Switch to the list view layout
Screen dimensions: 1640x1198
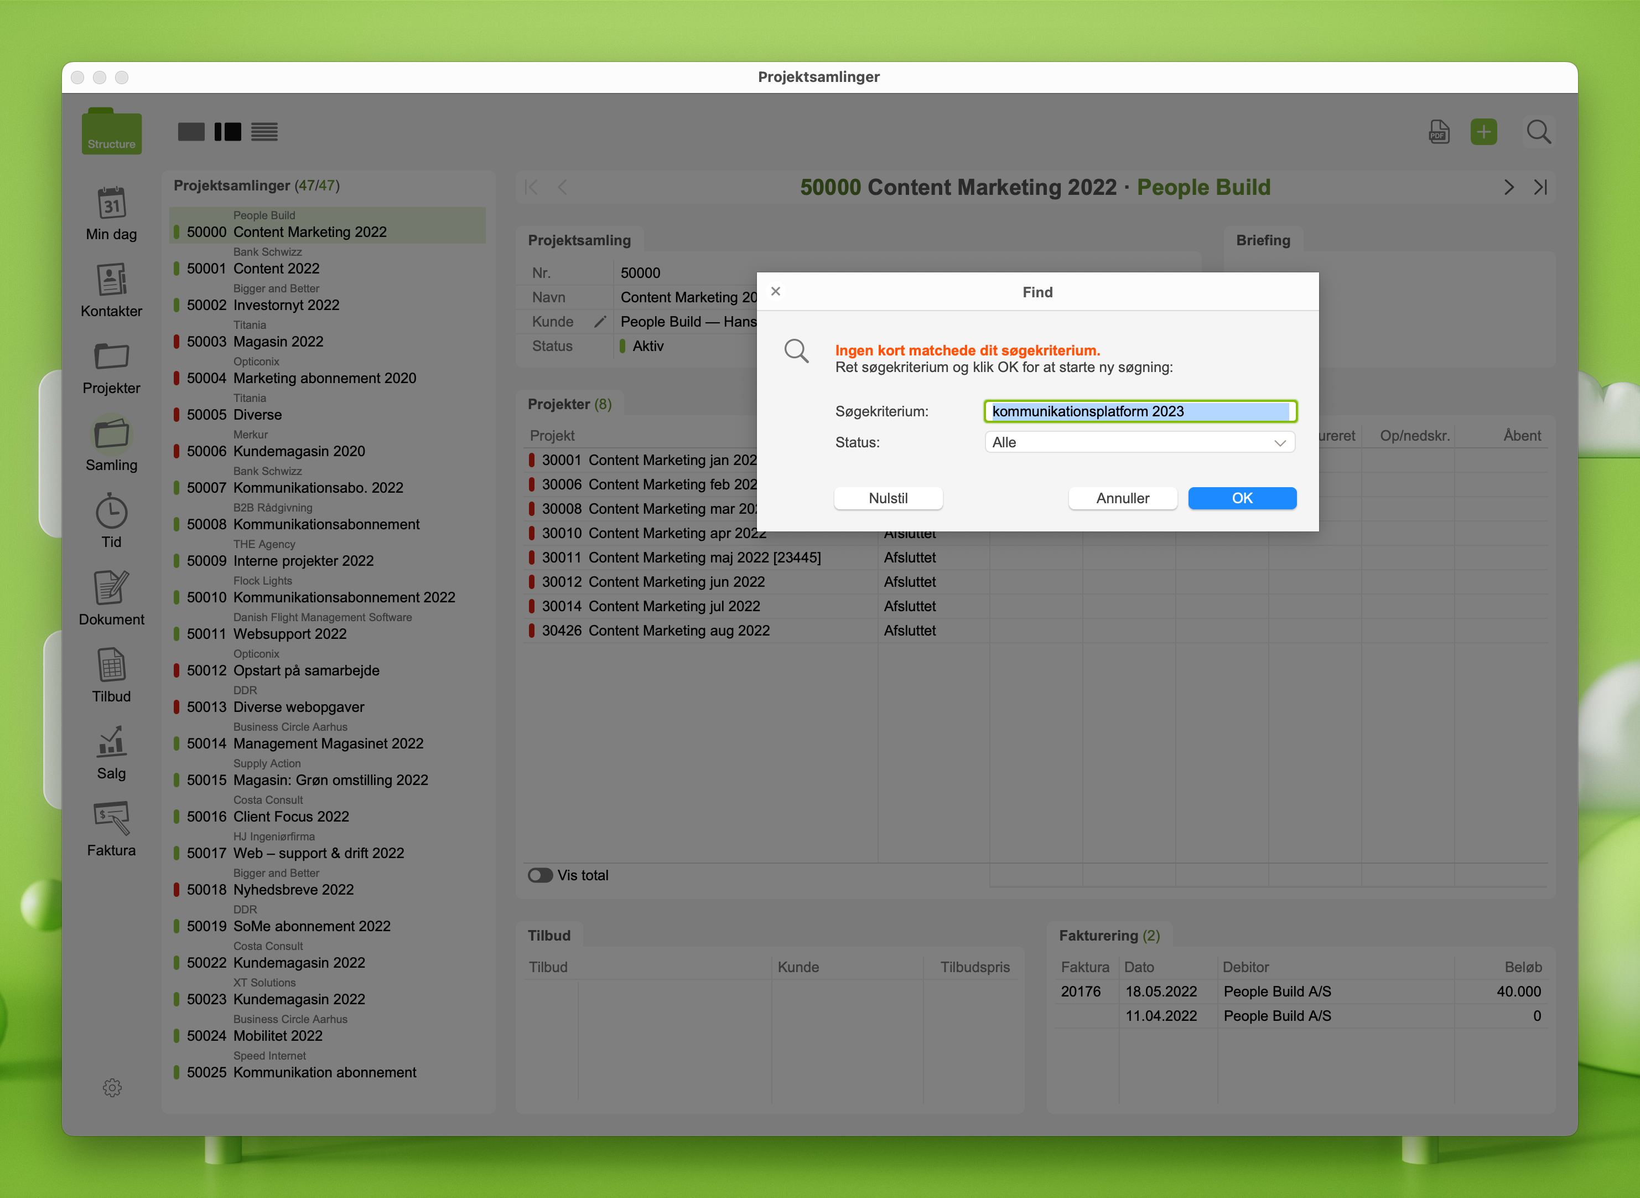pos(264,132)
